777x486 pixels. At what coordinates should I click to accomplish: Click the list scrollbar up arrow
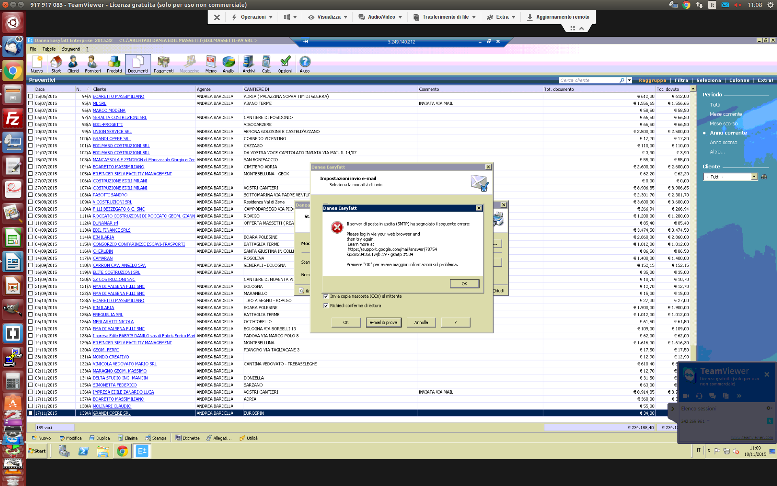point(693,89)
